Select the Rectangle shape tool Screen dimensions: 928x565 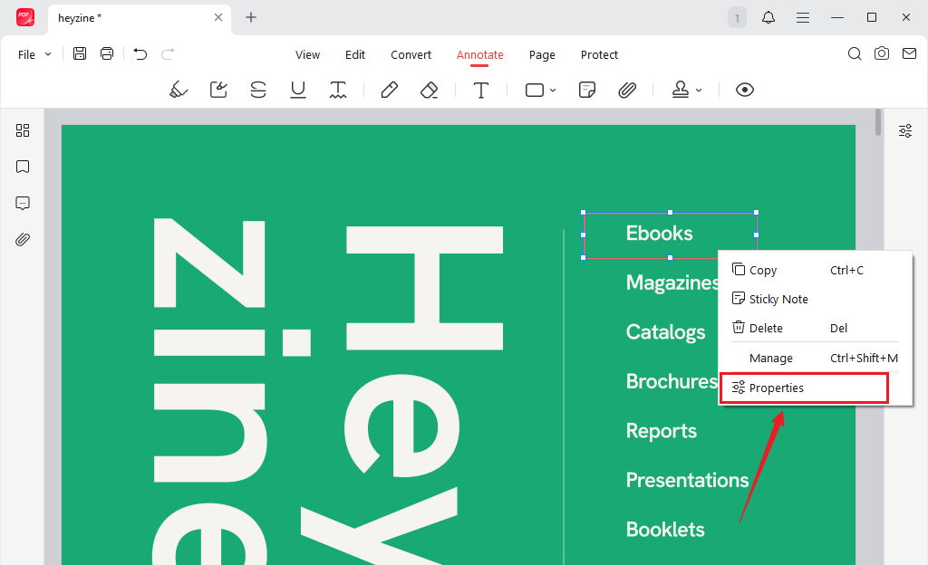pos(535,90)
